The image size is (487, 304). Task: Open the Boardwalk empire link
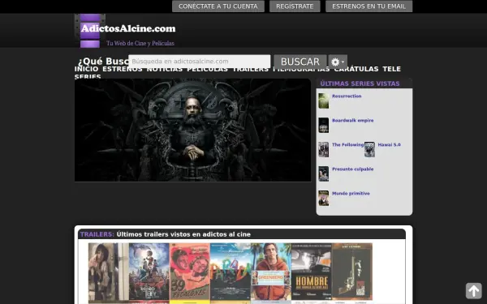click(353, 120)
